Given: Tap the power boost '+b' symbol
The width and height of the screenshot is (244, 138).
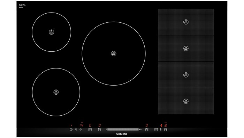Looking at the screenshot, I should pos(140,130).
